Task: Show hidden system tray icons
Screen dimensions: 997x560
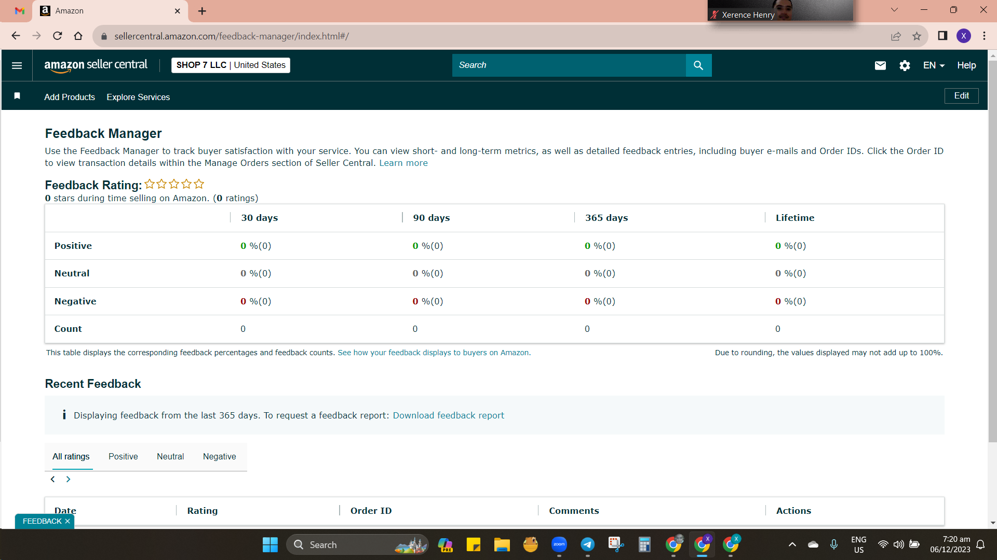Action: click(x=792, y=544)
